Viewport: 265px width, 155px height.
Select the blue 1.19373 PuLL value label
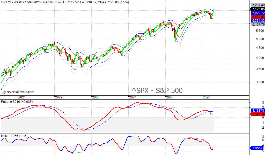tap(257, 110)
